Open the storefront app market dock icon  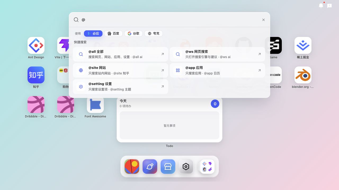(168, 167)
